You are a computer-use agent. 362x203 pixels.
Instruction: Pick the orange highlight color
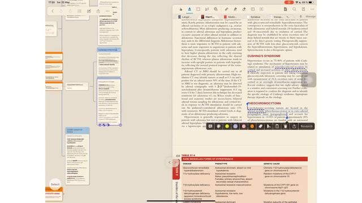click(x=252, y=126)
